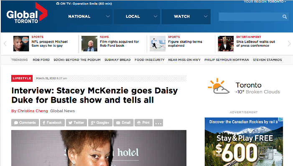
Task: Click the ON TV television icon
Action: click(x=58, y=3)
